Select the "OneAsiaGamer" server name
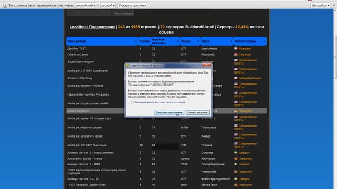337x189 pixels. point(78,55)
